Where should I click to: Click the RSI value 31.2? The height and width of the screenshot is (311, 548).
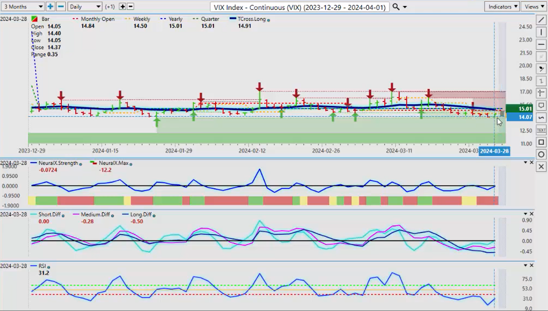(x=44, y=273)
